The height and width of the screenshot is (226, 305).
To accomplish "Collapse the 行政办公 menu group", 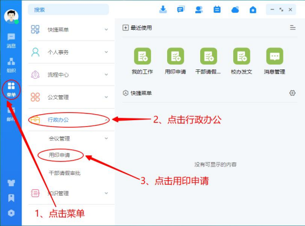I will [x=71, y=120].
